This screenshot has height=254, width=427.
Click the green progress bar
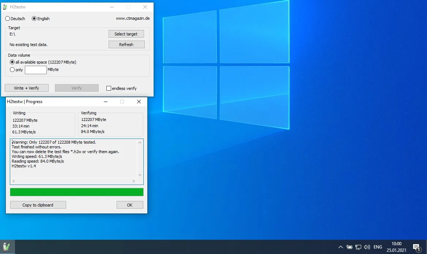pyautogui.click(x=77, y=192)
